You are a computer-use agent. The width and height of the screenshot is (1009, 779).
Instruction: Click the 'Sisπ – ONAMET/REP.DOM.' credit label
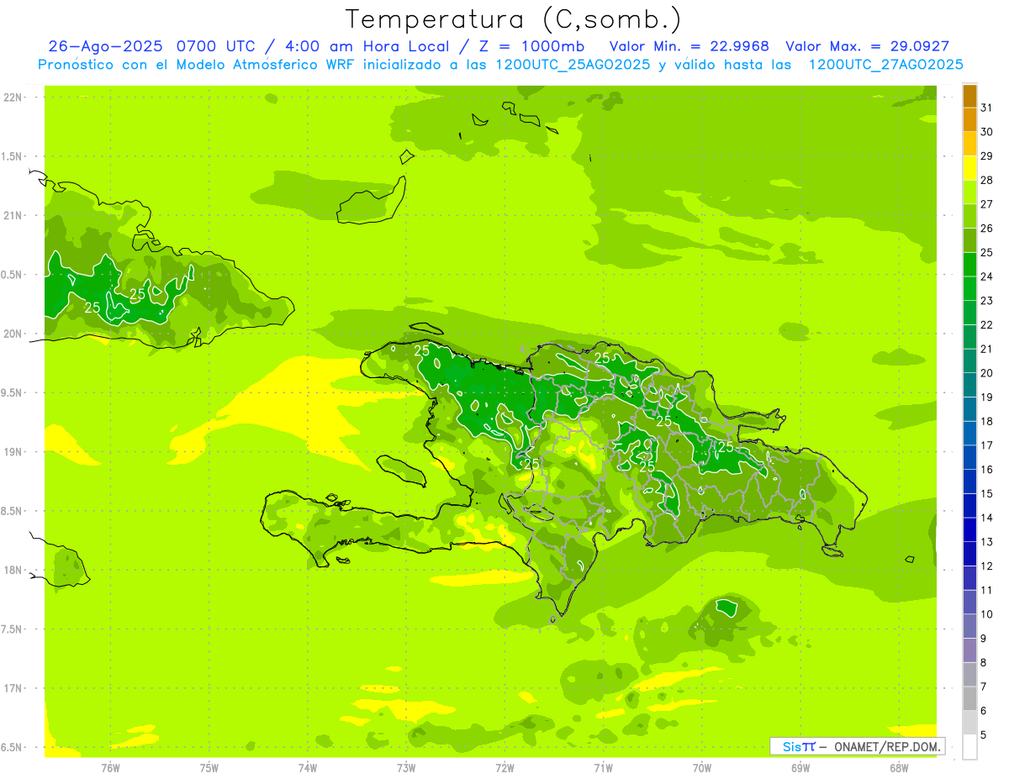pyautogui.click(x=858, y=746)
